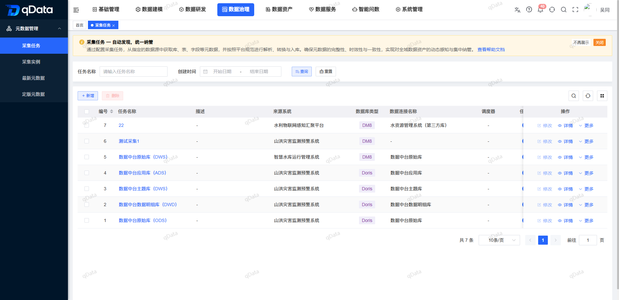Open the 查看帮助文档 link
Screen dimensions: 619x300
click(x=491, y=50)
